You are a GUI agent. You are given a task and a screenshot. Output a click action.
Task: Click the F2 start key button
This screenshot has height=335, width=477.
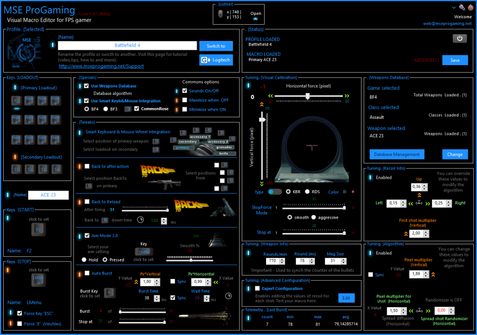click(38, 229)
